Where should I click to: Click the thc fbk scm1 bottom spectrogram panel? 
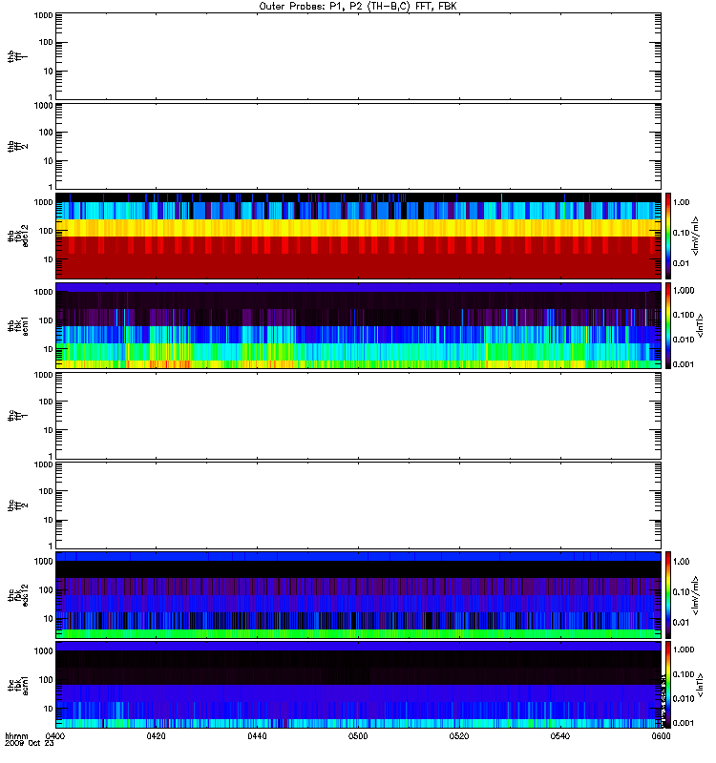(358, 685)
